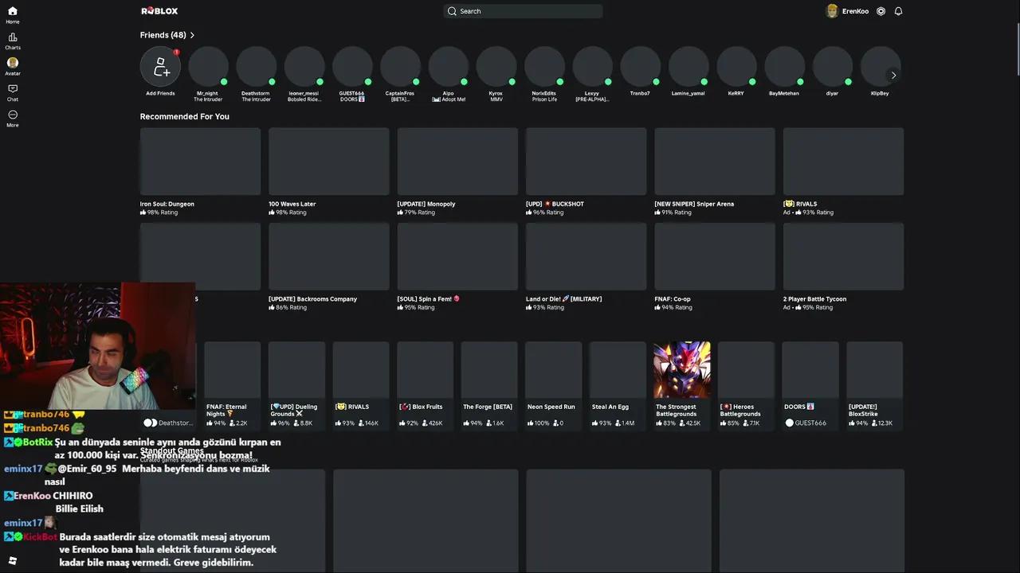Go to Home in the sidebar

click(x=13, y=14)
